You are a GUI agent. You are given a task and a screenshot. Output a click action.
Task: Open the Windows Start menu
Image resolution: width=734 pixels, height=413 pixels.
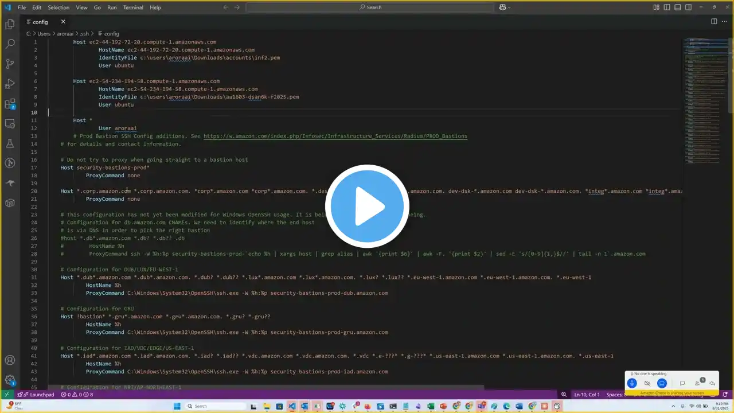coord(177,406)
